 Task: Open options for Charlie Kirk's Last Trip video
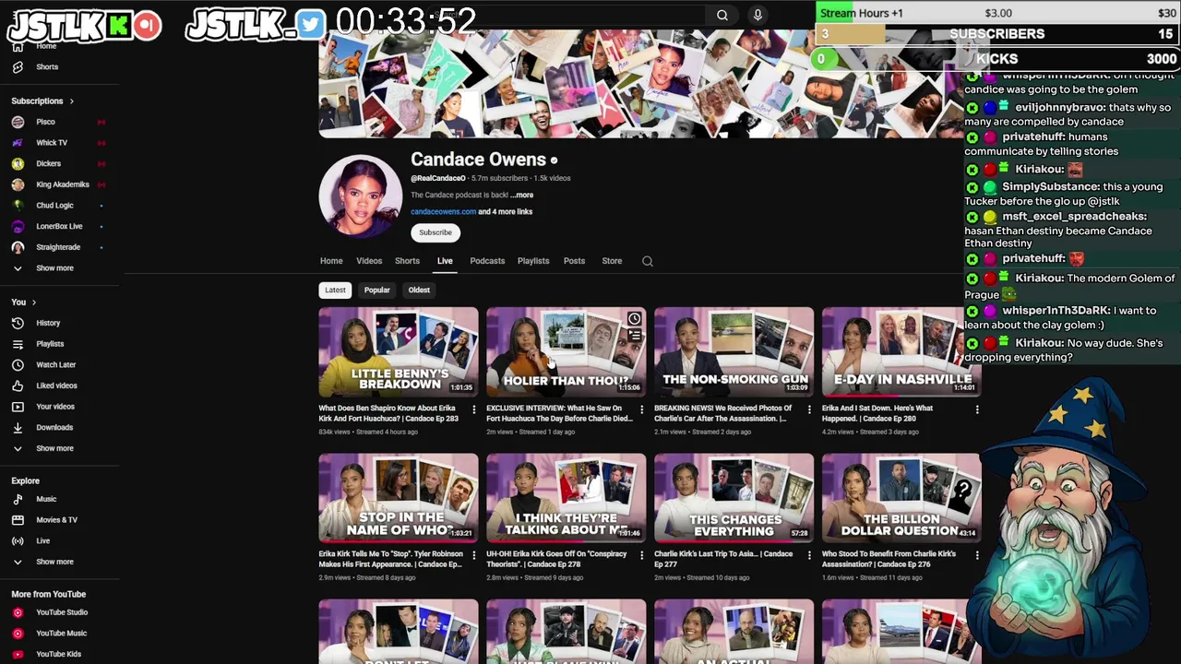click(x=809, y=555)
